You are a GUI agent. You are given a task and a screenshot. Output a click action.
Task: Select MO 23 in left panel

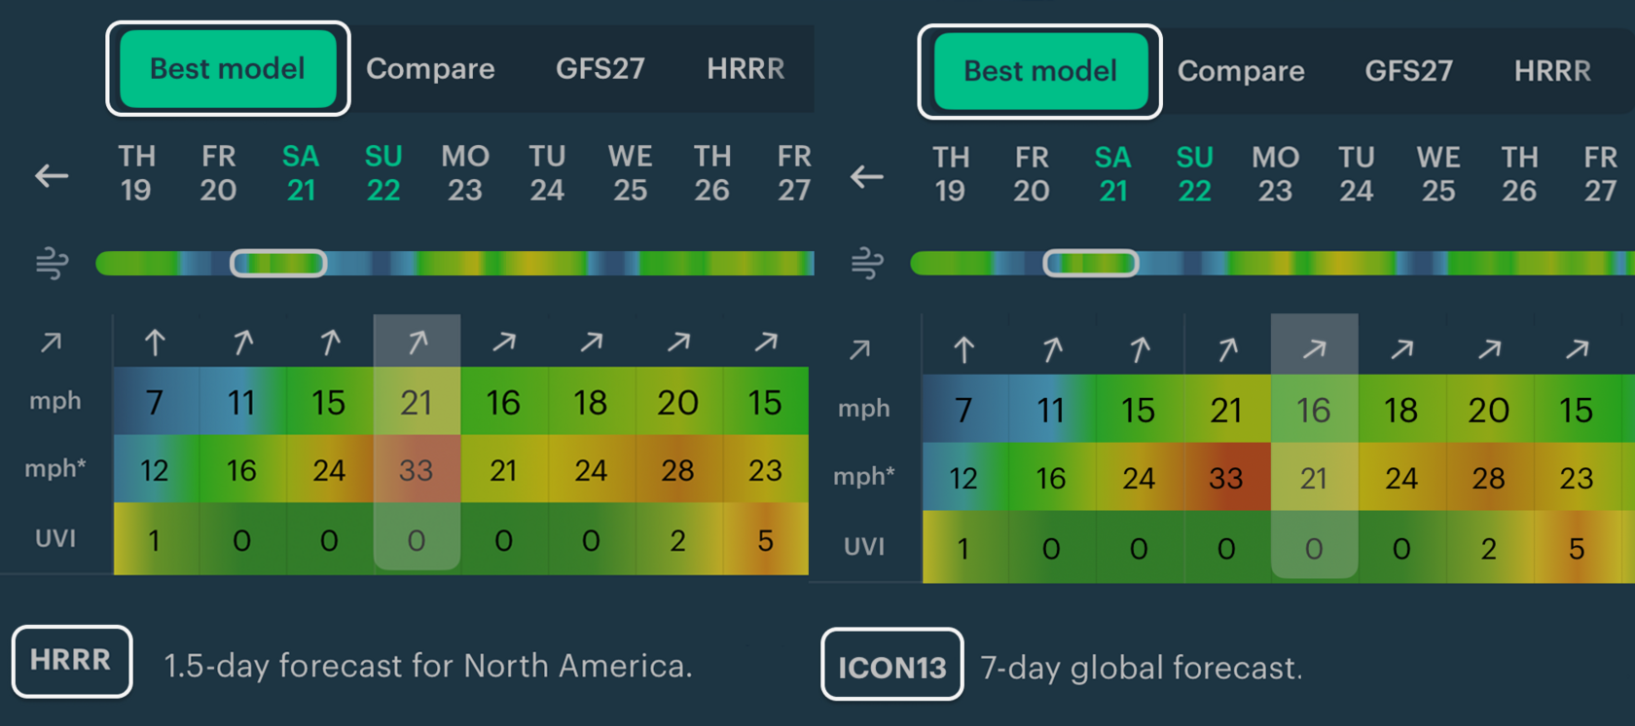point(465,173)
